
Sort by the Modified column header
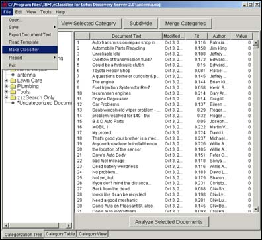(x=173, y=36)
